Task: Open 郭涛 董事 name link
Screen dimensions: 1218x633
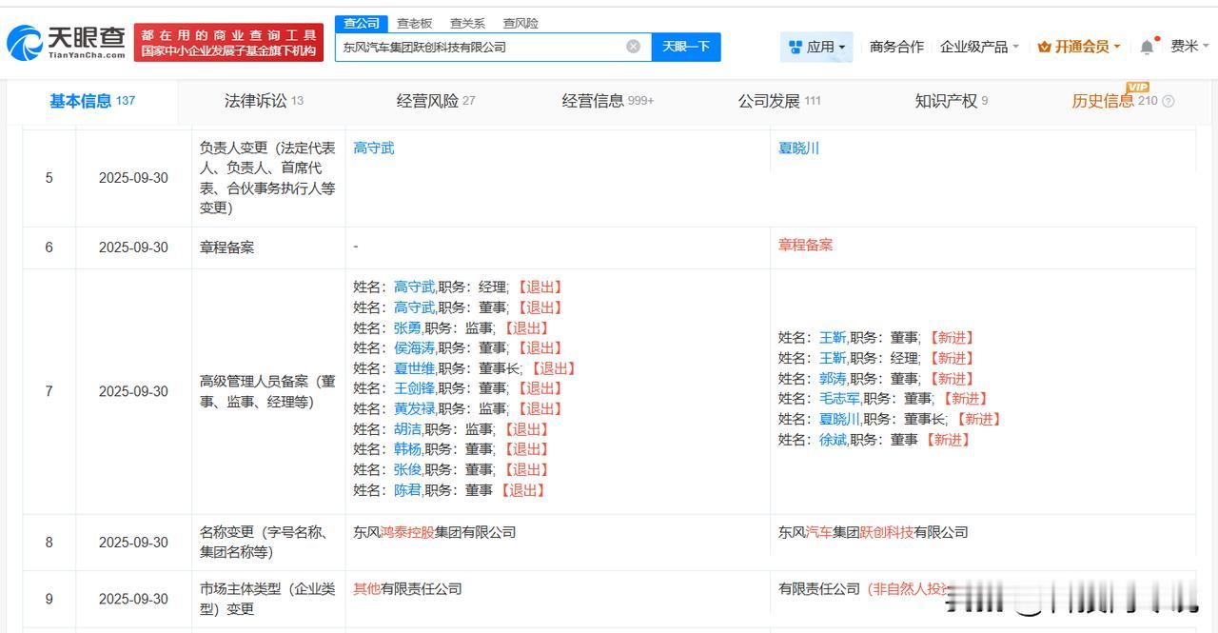Action: click(833, 378)
